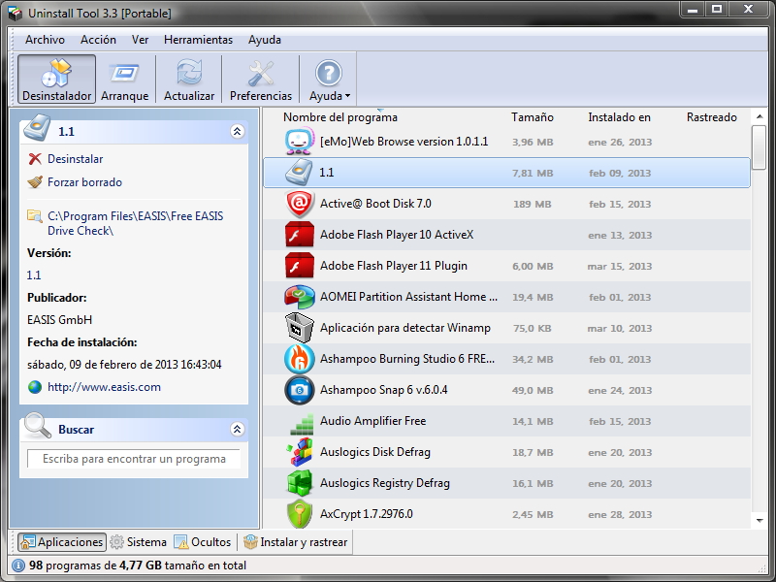
Task: Select Ashampoo Burning Studio 6 icon
Action: 300,359
